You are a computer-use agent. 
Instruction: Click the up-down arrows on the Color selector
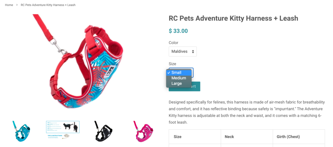point(193,51)
